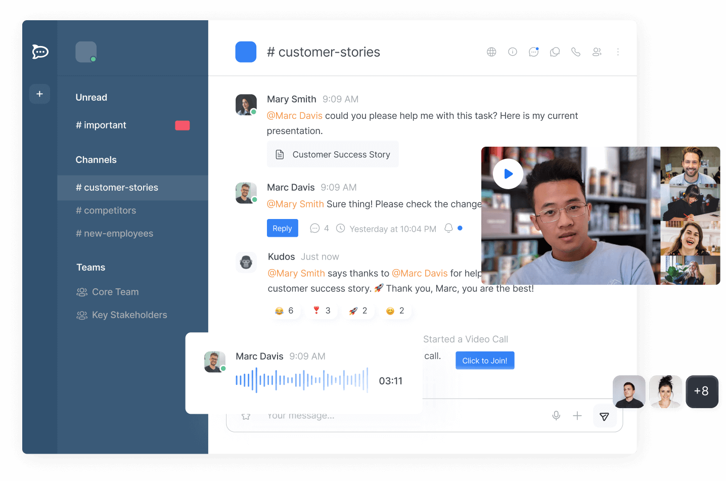Open attachment plus menu in composer

coord(577,416)
